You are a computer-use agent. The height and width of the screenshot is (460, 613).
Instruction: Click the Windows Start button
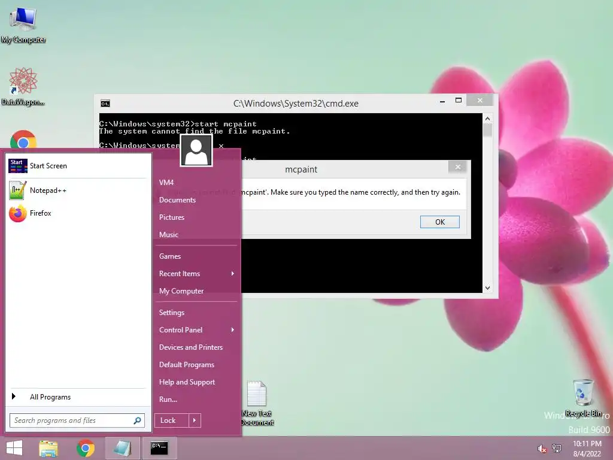click(14, 448)
